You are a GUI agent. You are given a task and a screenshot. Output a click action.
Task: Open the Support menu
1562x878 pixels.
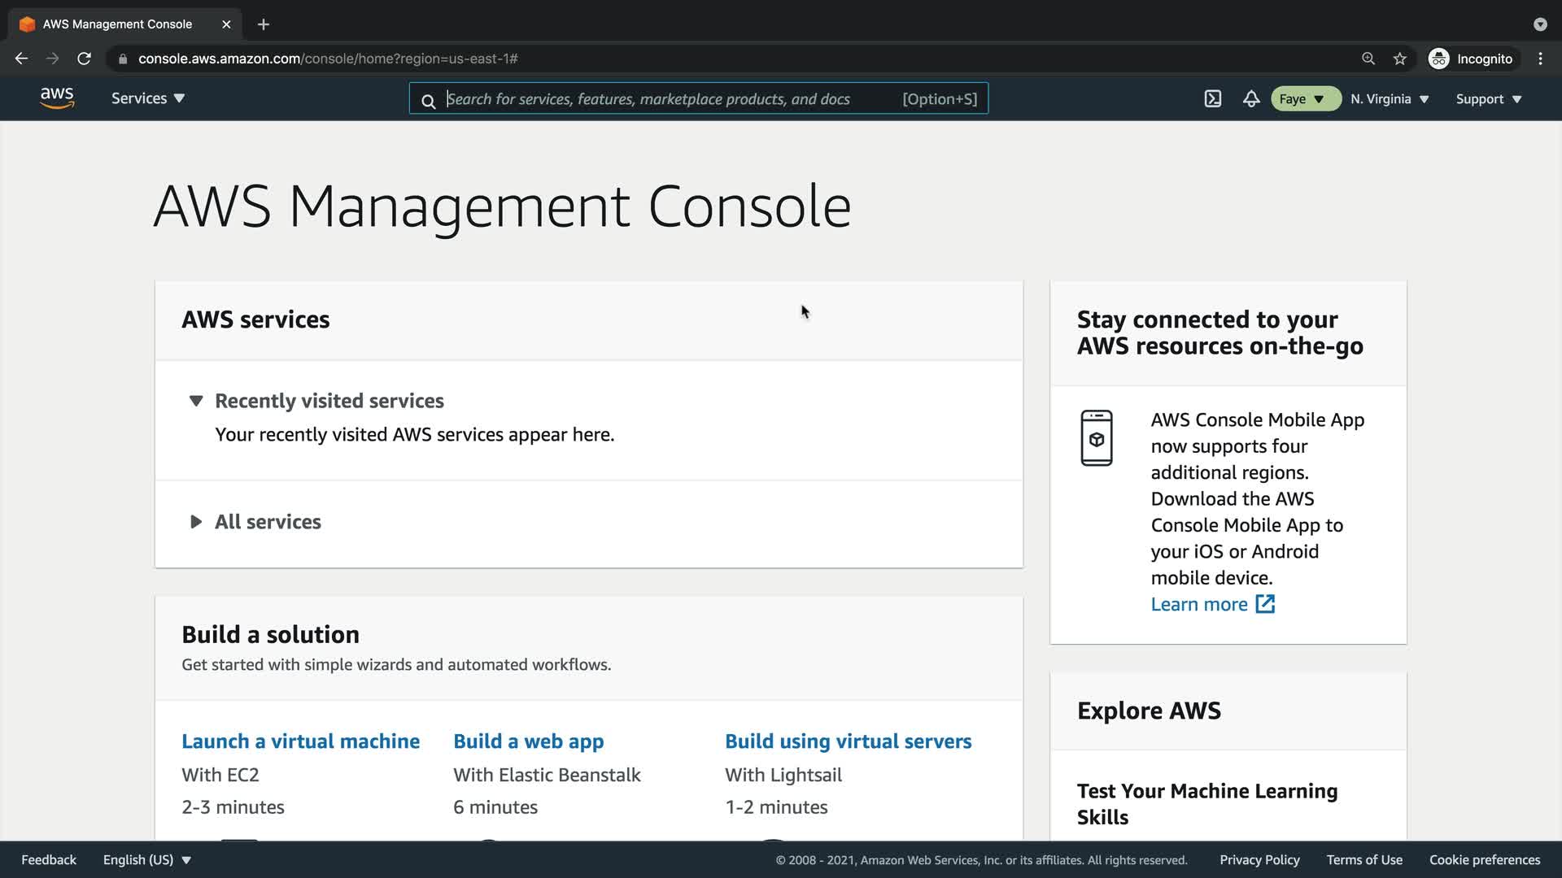[x=1488, y=99]
